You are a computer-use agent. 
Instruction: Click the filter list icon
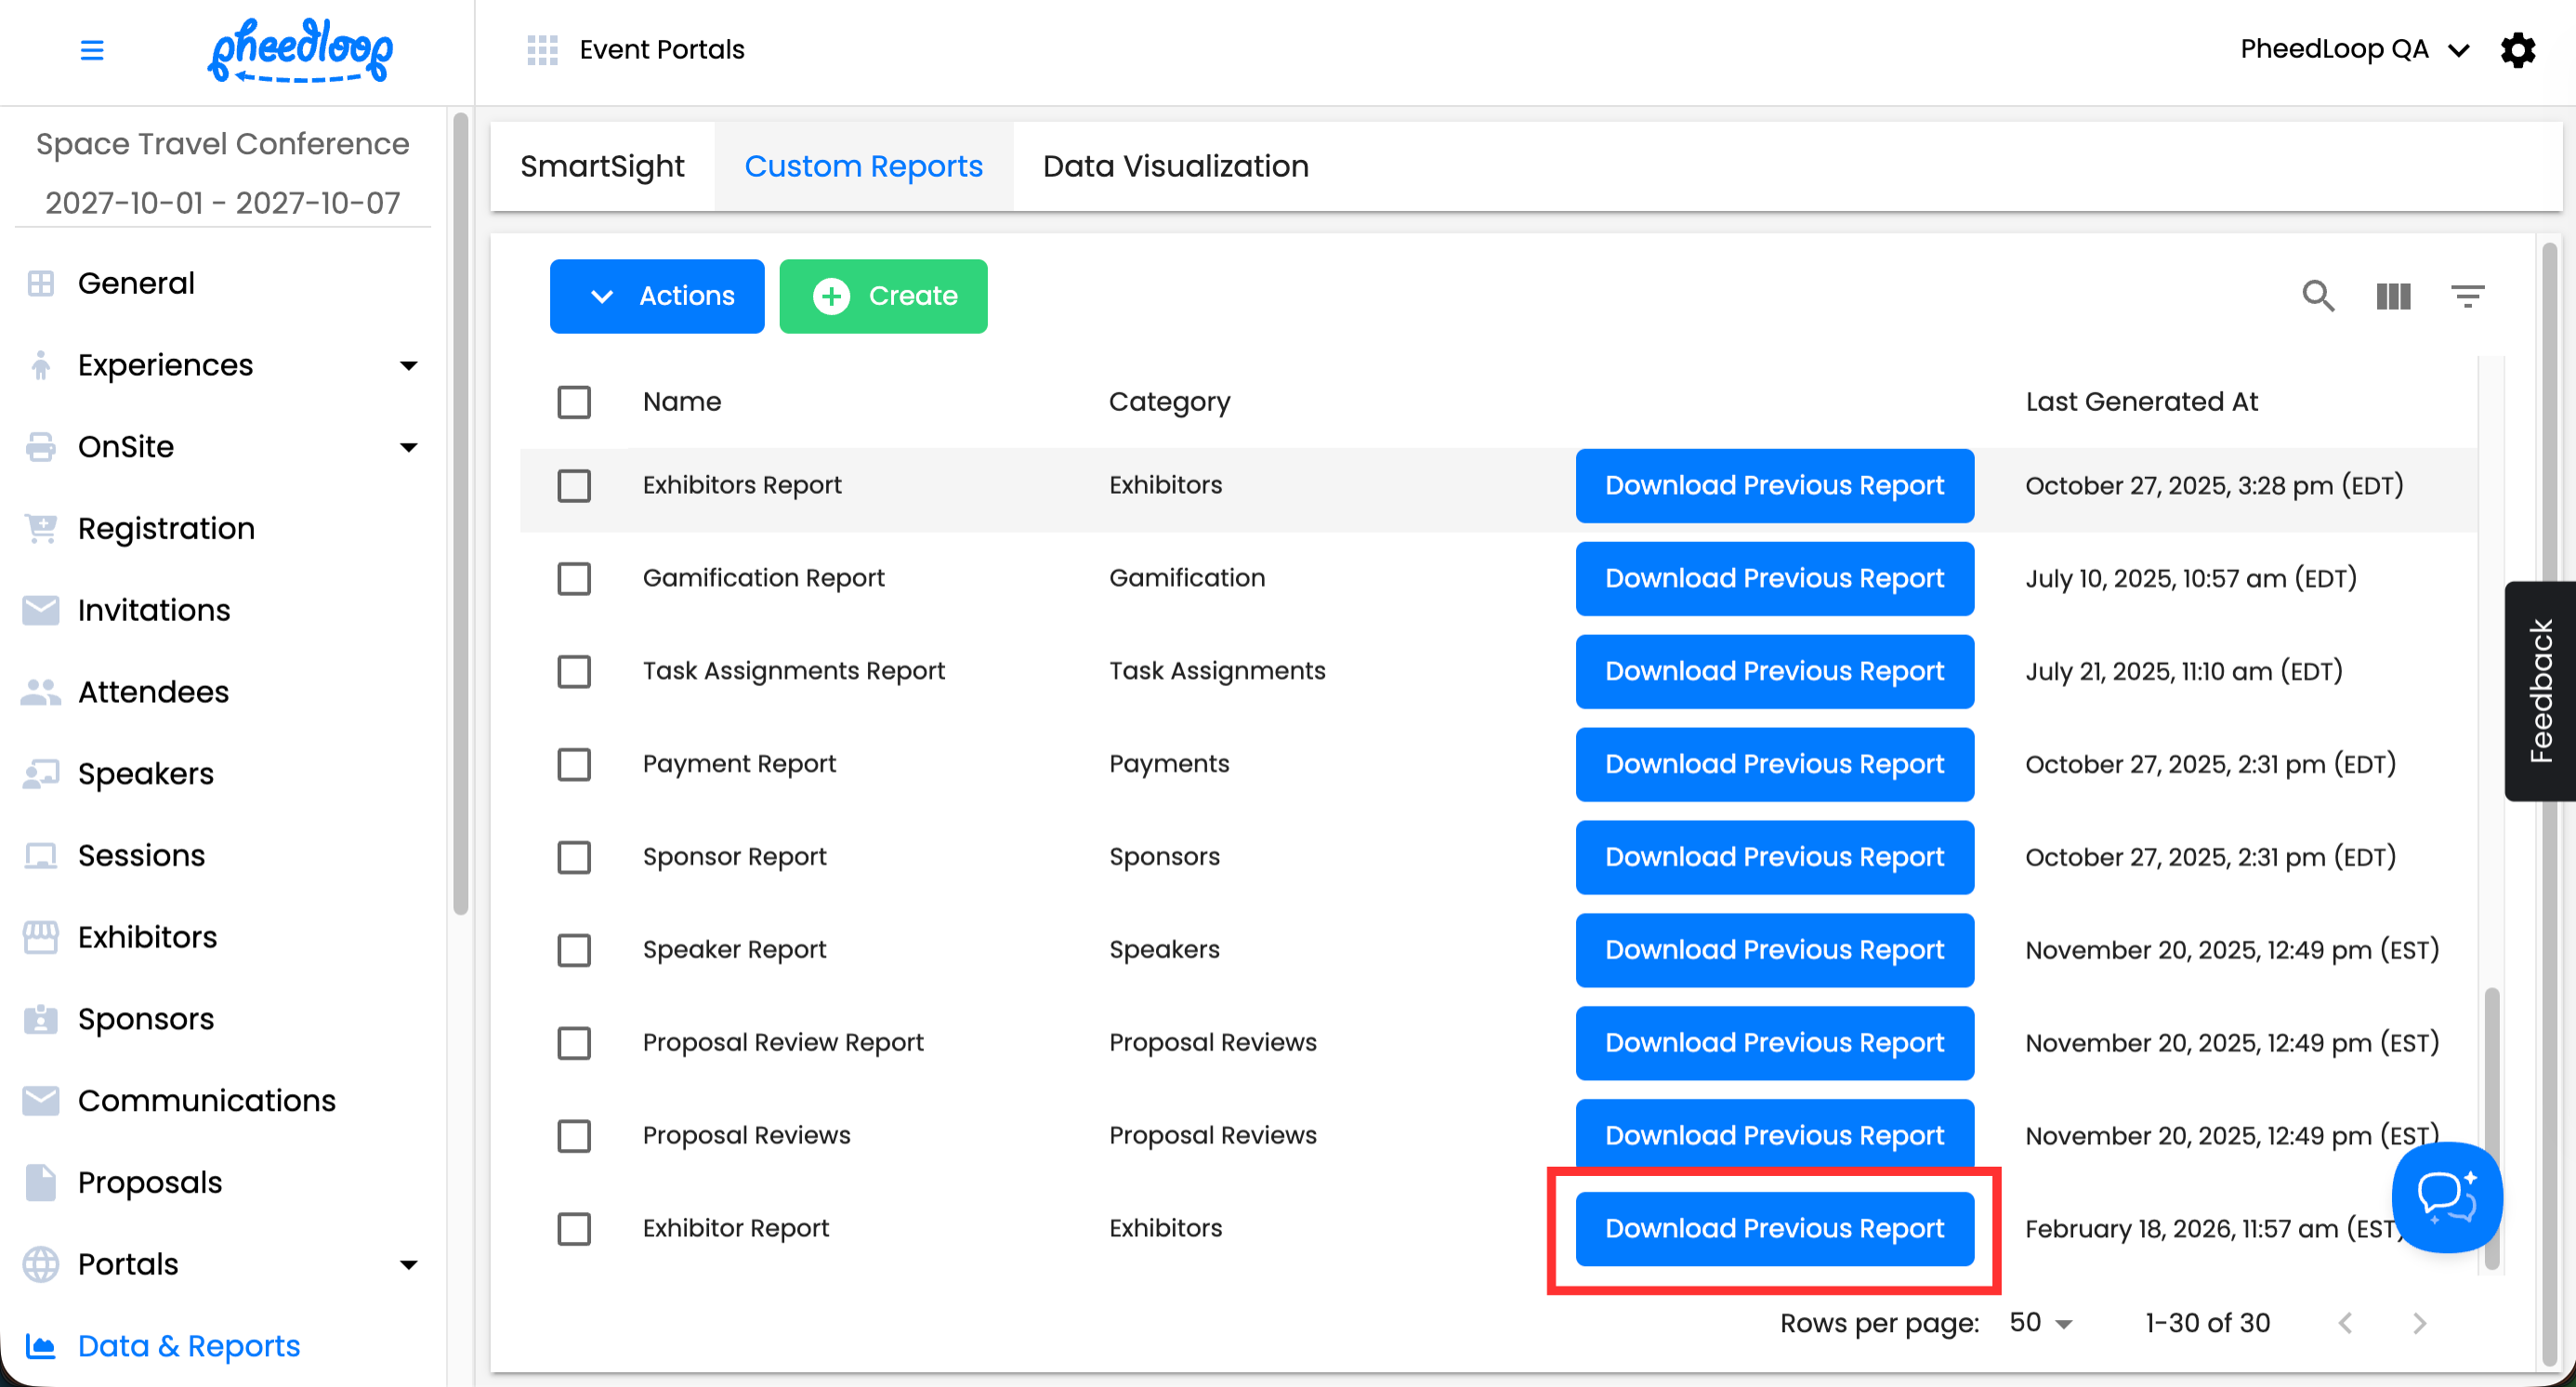coord(2467,296)
